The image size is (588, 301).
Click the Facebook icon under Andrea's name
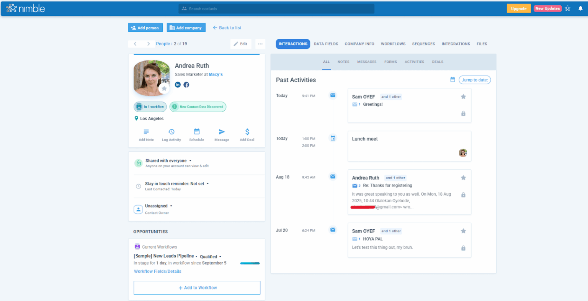pos(186,85)
